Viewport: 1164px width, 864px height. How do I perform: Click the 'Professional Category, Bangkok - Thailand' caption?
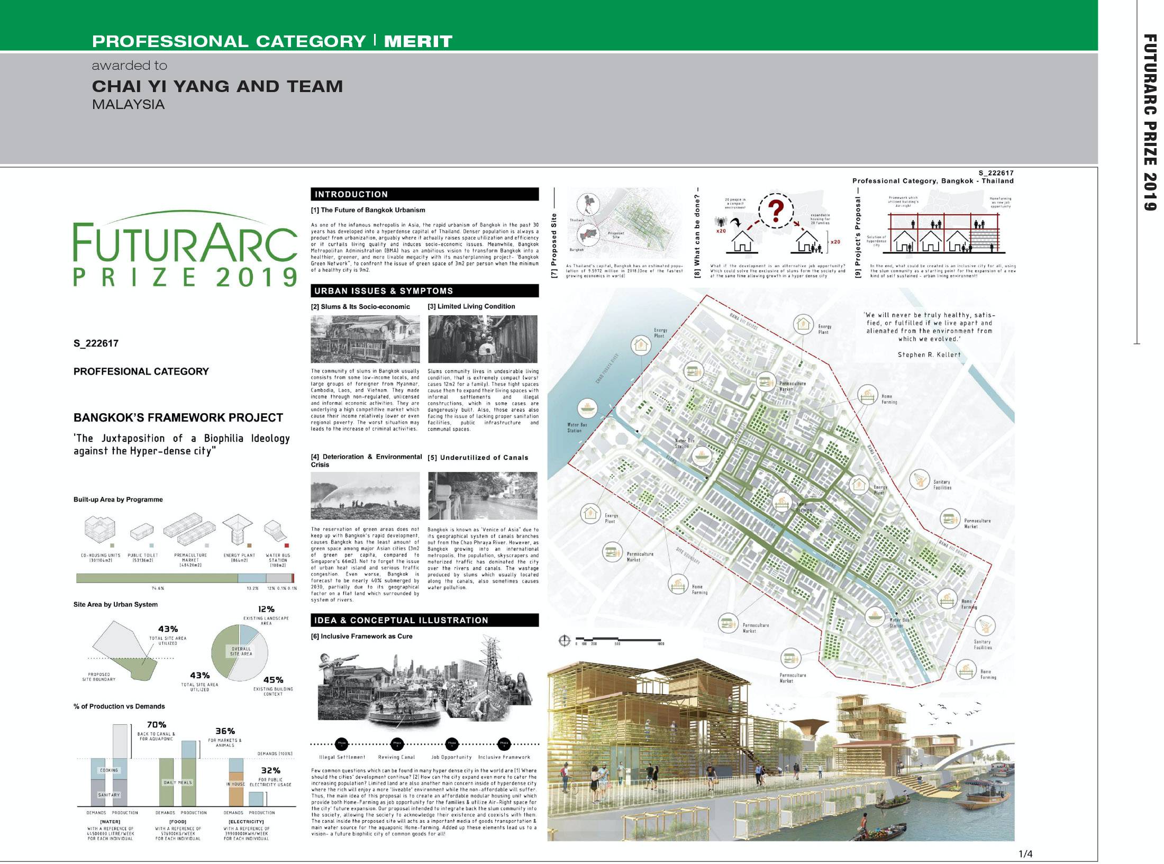point(933,181)
